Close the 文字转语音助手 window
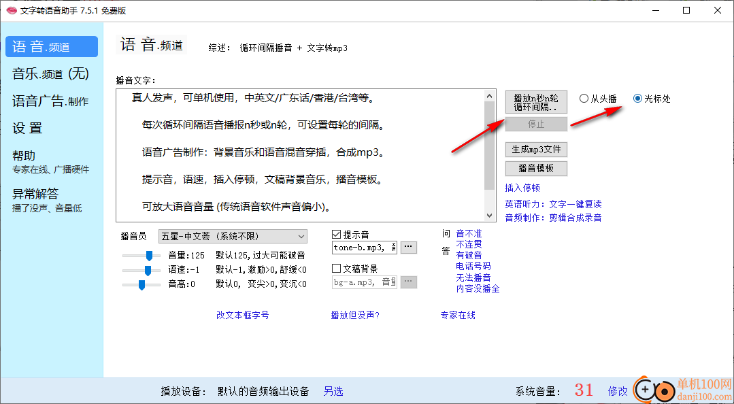The width and height of the screenshot is (734, 404). point(718,11)
